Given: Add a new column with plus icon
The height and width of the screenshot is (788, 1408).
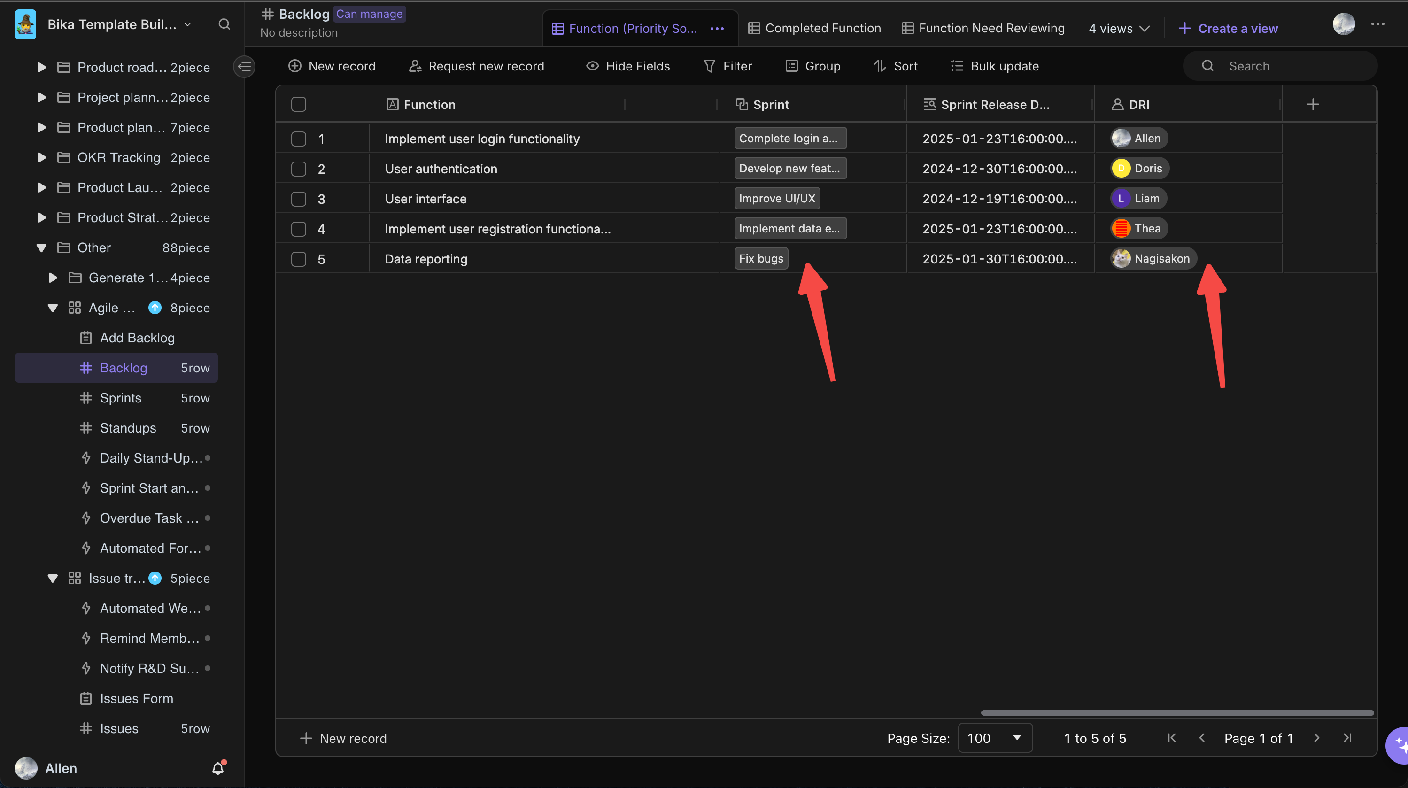Looking at the screenshot, I should [1313, 104].
